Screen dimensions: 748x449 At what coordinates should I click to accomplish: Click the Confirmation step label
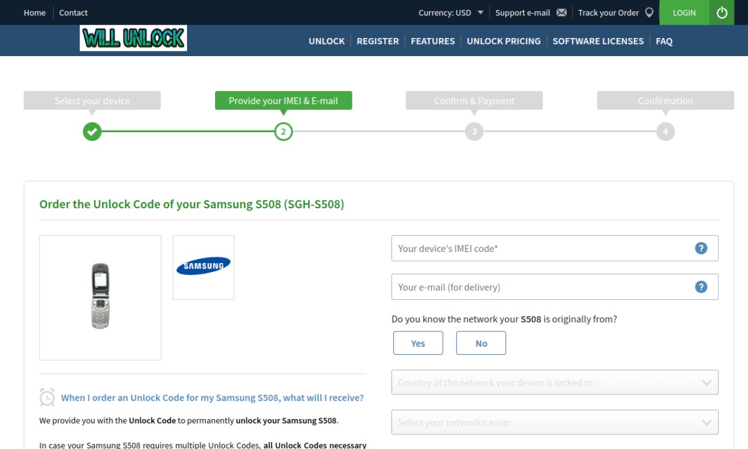666,101
